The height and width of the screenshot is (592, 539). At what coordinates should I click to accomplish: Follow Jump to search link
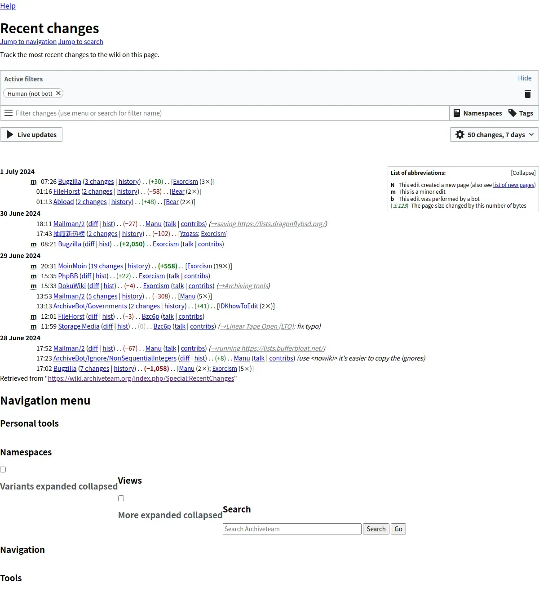click(x=81, y=42)
